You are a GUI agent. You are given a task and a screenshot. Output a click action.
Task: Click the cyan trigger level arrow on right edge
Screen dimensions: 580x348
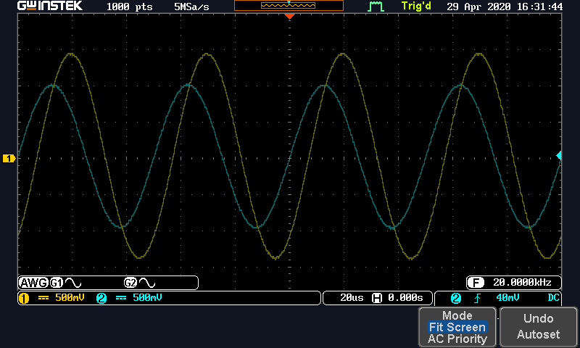click(x=559, y=156)
